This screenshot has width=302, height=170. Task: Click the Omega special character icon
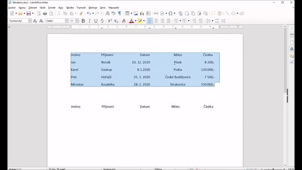[x=170, y=13]
